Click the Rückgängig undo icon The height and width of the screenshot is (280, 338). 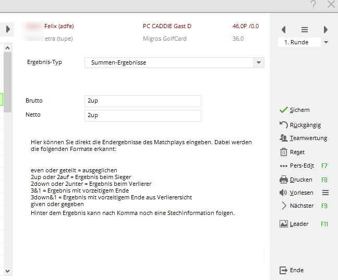click(284, 125)
